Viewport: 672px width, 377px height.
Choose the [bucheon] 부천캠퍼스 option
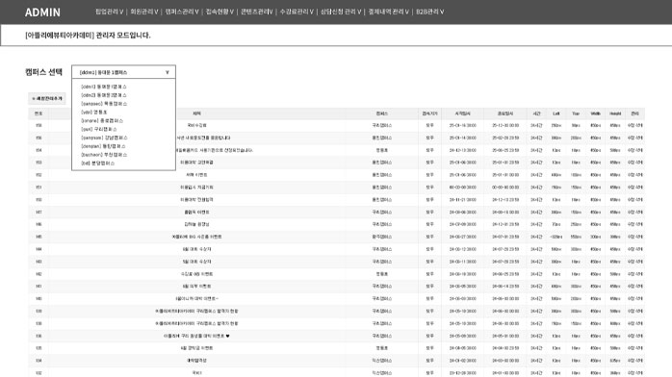tap(104, 155)
